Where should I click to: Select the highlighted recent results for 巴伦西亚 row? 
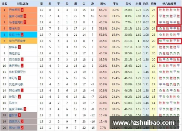click(x=169, y=59)
